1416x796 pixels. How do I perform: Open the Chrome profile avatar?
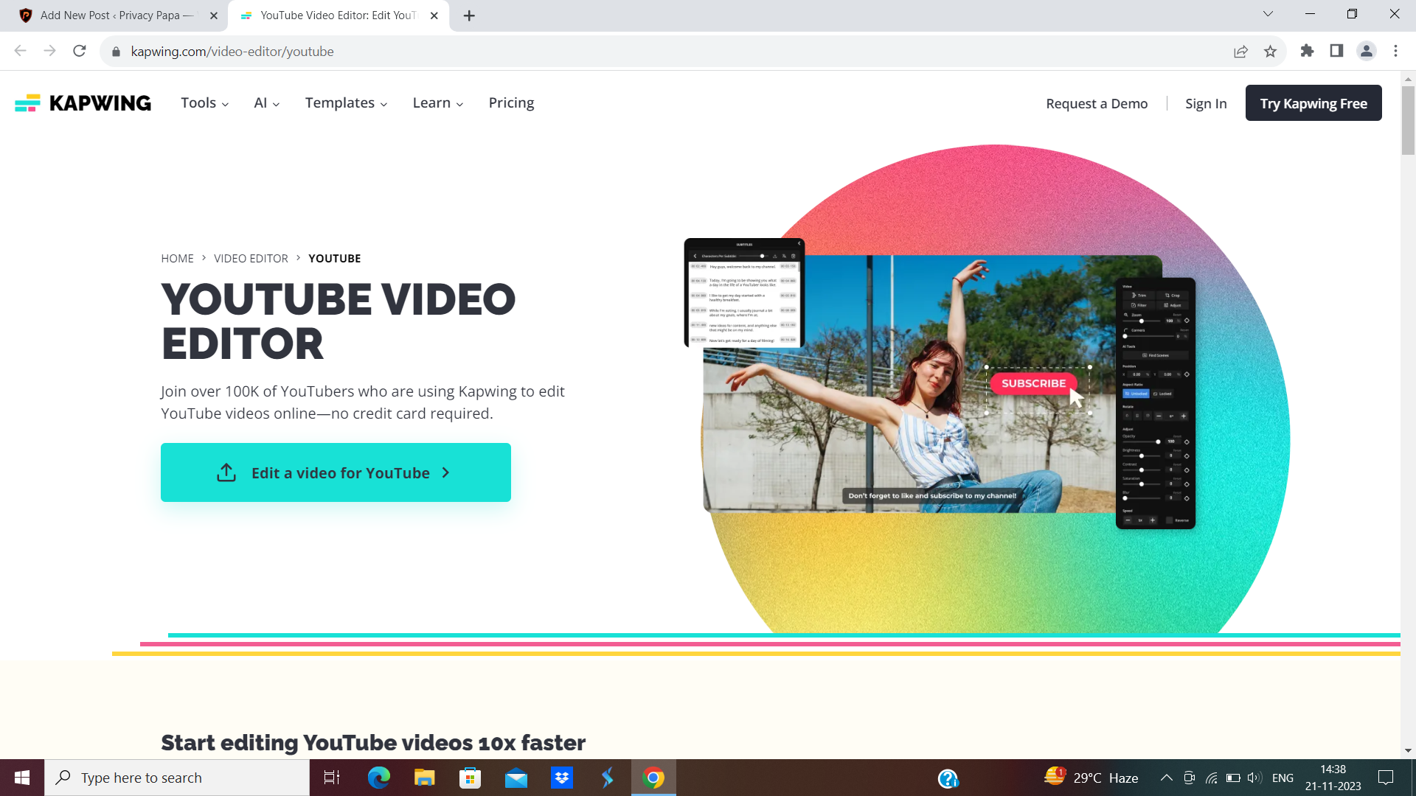(1367, 51)
